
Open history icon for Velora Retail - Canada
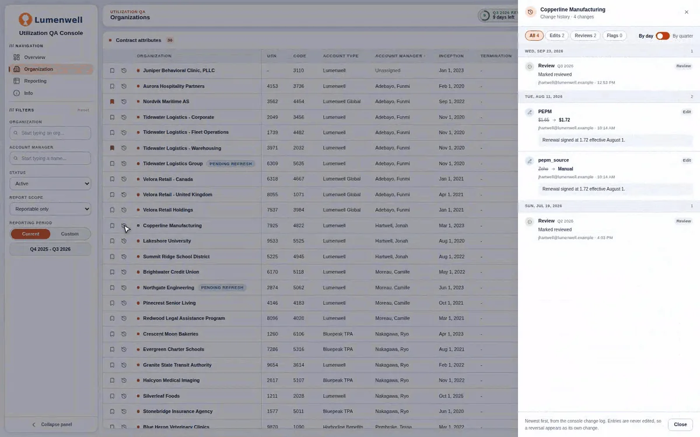[124, 179]
